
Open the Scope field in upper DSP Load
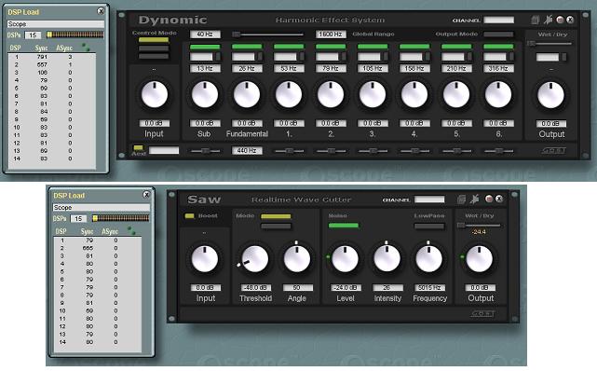pyautogui.click(x=55, y=24)
